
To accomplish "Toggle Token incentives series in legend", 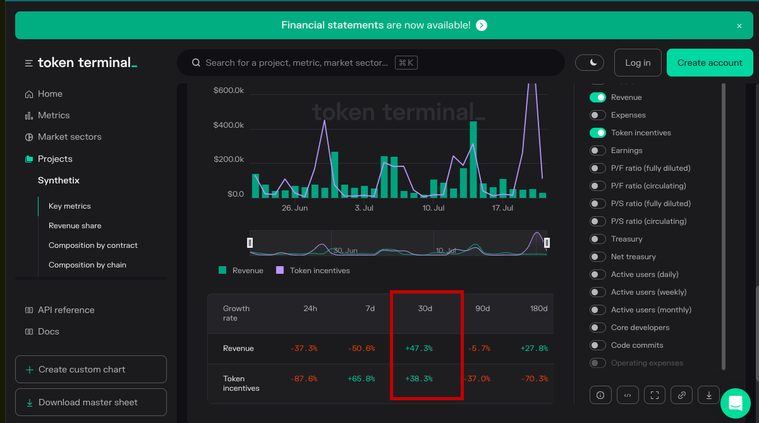I will click(x=313, y=271).
